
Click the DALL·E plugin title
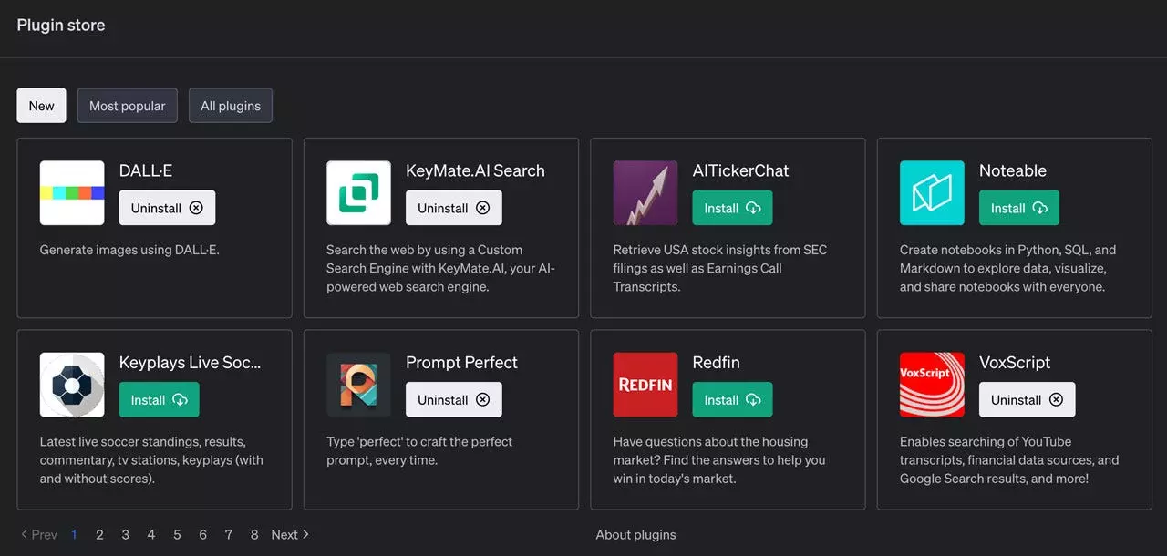pos(146,170)
